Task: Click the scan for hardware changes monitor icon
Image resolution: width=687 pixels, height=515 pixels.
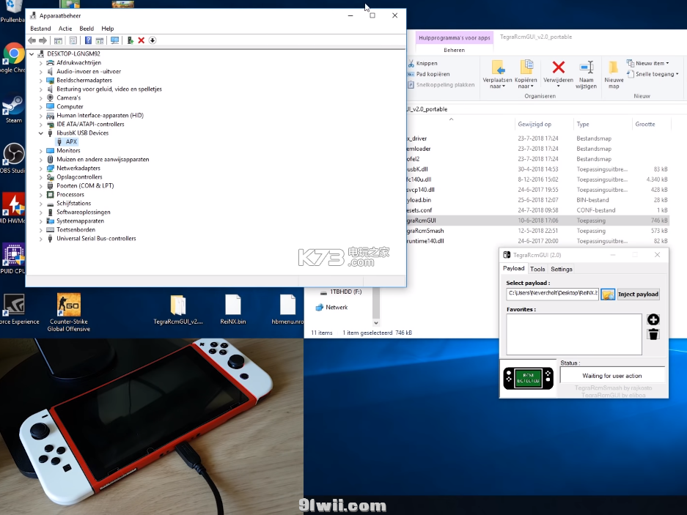Action: pyautogui.click(x=115, y=40)
